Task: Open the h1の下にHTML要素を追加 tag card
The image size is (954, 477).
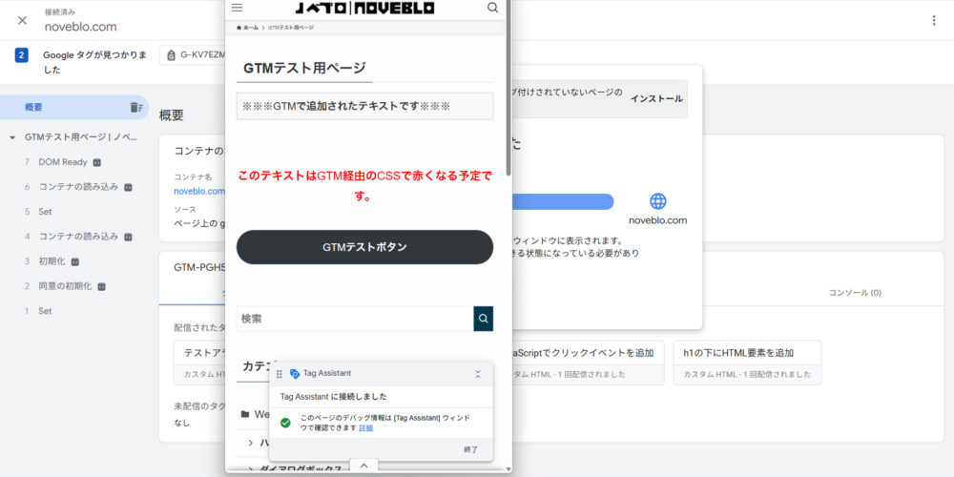Action: [x=746, y=362]
